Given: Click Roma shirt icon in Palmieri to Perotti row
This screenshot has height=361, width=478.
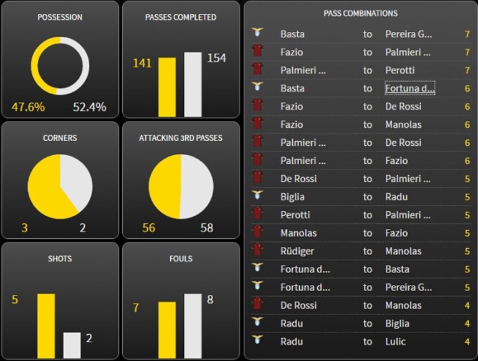Looking at the screenshot, I should point(257,69).
